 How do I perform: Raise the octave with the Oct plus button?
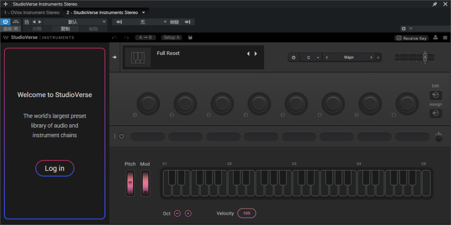[x=188, y=214]
